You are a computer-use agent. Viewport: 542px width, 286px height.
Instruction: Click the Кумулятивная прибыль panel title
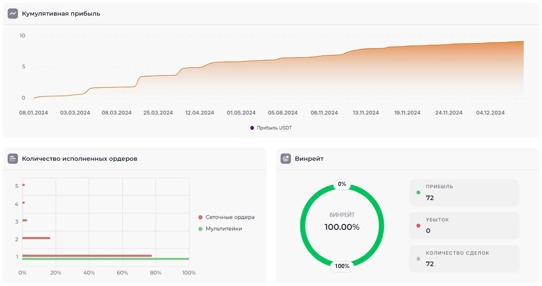(x=61, y=14)
